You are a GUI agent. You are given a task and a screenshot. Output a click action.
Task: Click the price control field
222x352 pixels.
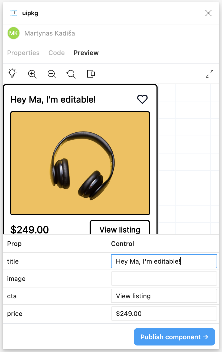click(x=164, y=313)
